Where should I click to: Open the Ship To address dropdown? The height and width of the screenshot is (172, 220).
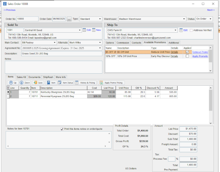(175, 30)
